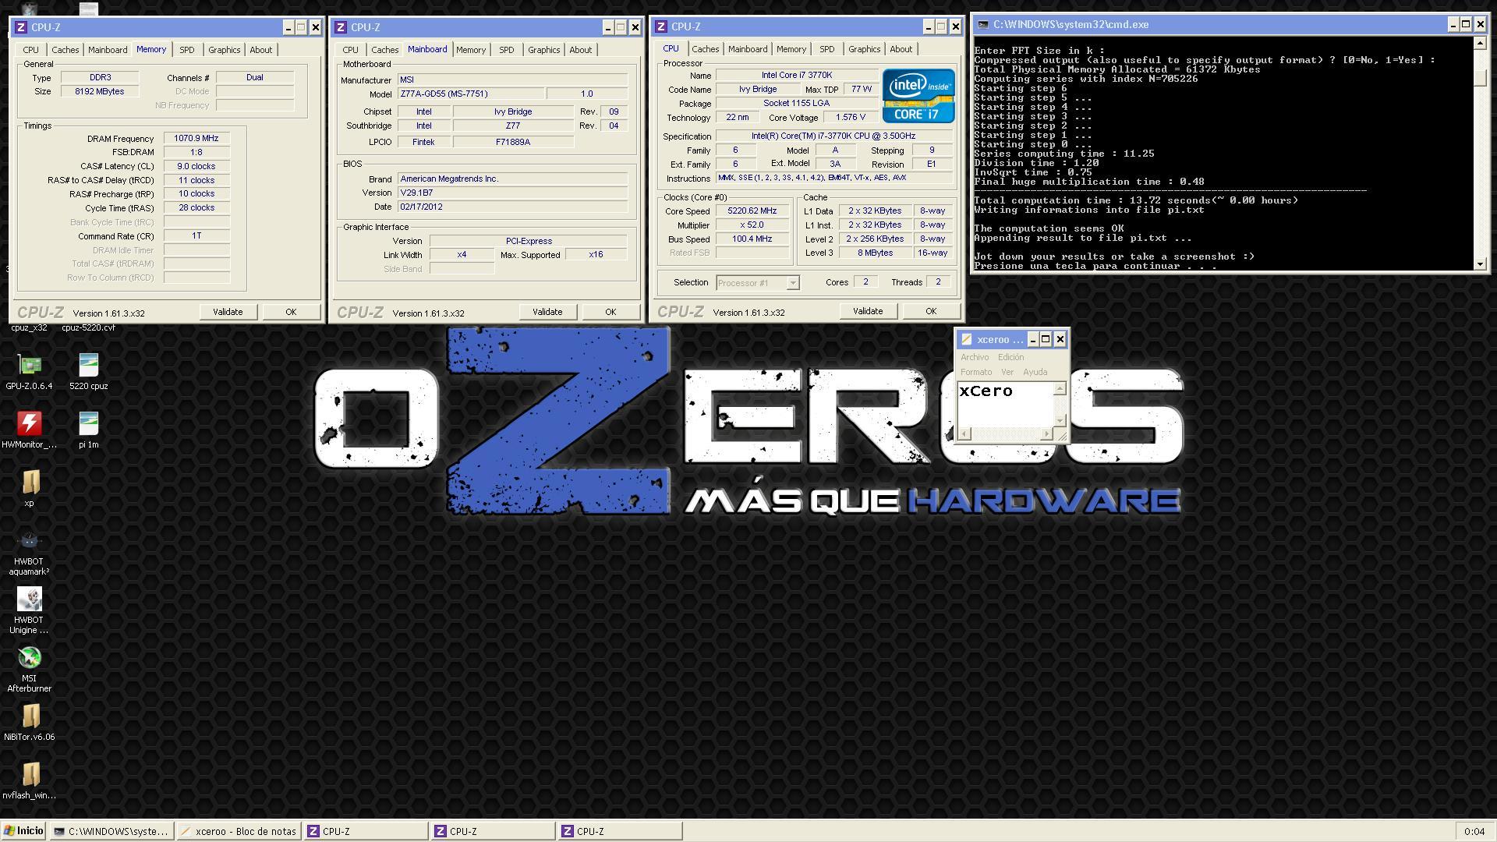Select Graphics tab in CPU tab window
The width and height of the screenshot is (1497, 842).
[x=864, y=49]
